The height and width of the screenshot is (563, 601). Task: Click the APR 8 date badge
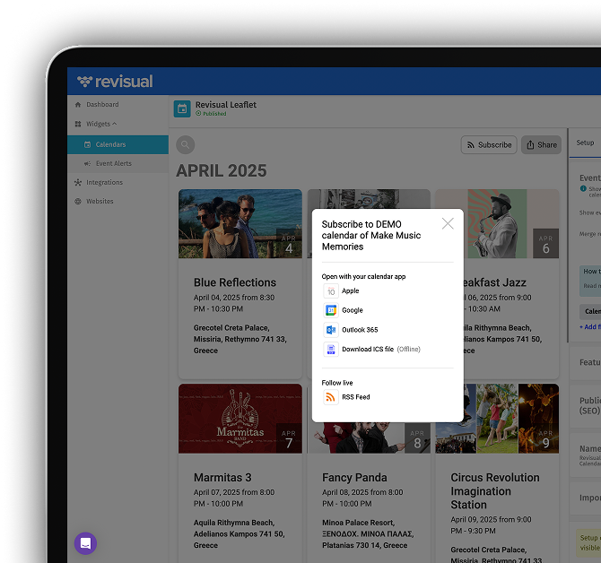click(x=417, y=438)
